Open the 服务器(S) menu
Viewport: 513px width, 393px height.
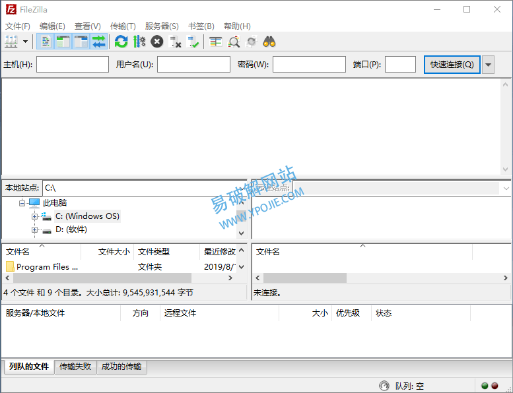pyautogui.click(x=162, y=26)
